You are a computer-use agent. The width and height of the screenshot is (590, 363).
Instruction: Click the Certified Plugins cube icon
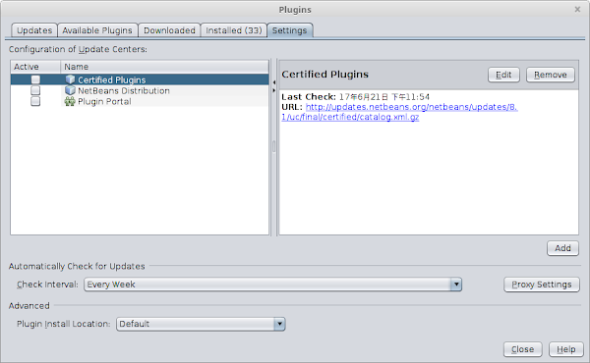click(x=70, y=79)
